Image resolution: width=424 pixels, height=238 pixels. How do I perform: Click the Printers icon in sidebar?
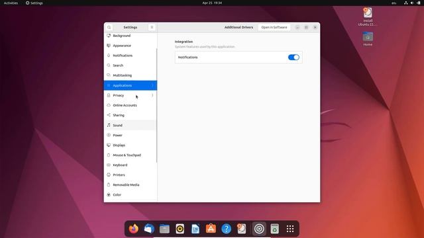point(109,175)
